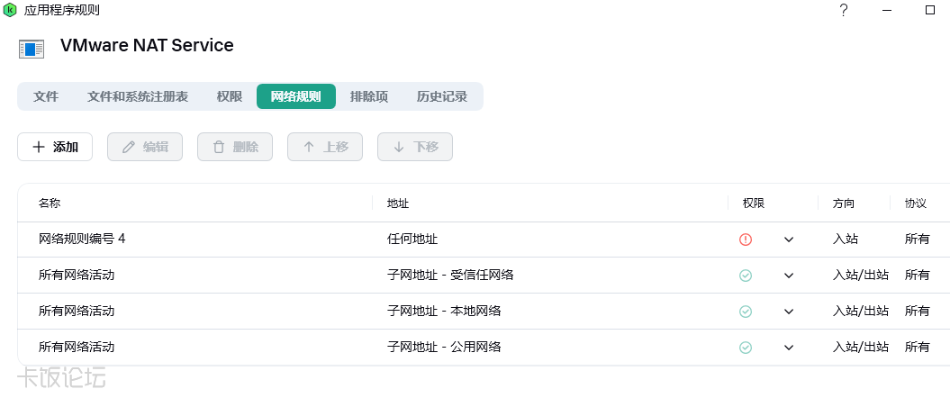
Task: Click the 方向 column header
Action: [844, 203]
